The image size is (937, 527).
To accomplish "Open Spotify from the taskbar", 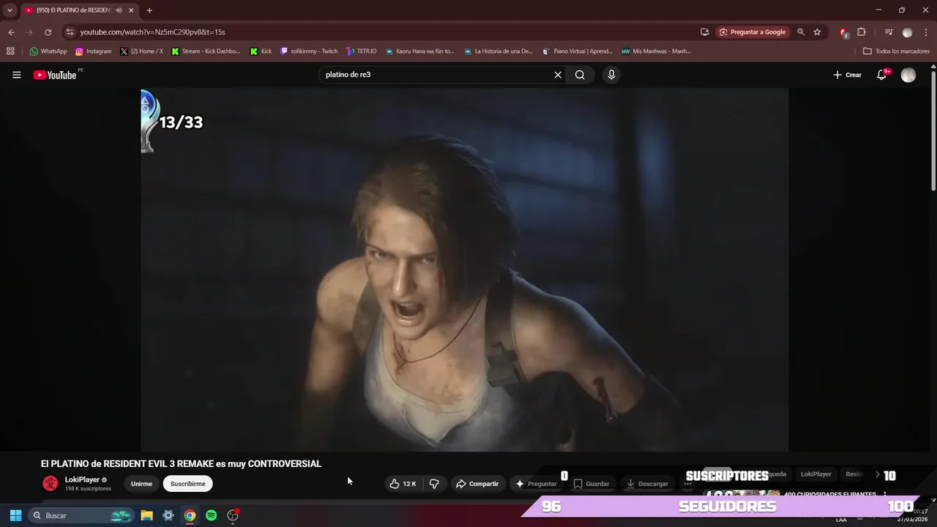I will click(x=211, y=515).
